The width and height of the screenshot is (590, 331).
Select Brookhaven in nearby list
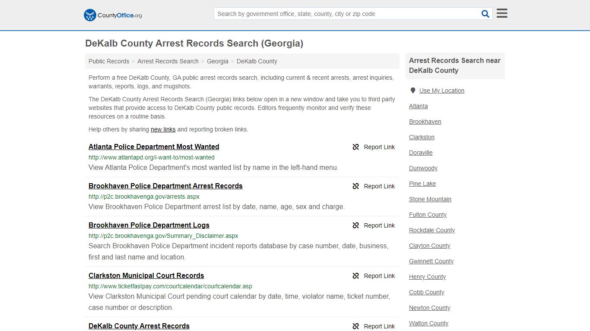pos(425,122)
